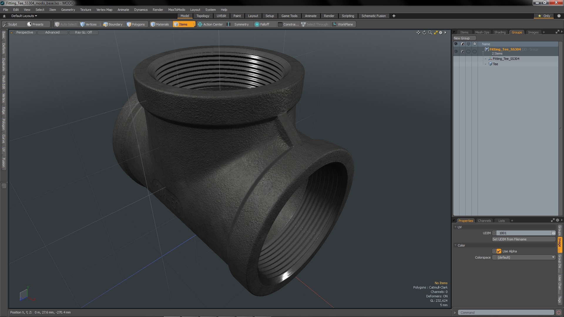Viewport: 564px width, 317px height.
Task: Open the Deform sidebar tab
Action: tap(4, 48)
